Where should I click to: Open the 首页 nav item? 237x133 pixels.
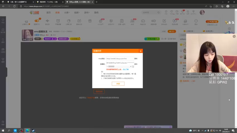[x=49, y=12]
